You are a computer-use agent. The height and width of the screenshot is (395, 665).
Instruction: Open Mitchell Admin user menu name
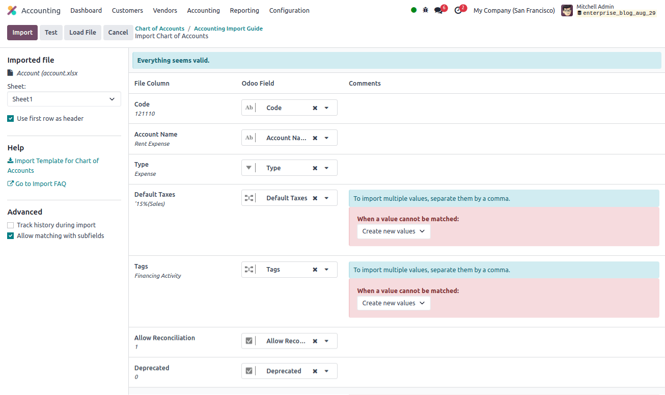point(595,7)
